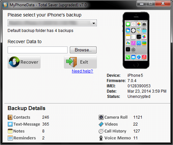Click the blurred backup name combo box
This screenshot has height=145, width=173.
[x=52, y=23]
